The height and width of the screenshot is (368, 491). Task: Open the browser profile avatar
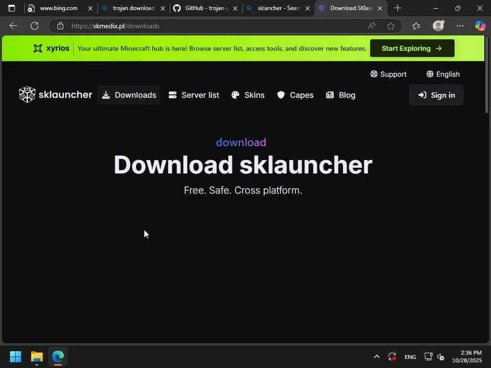tap(438, 26)
